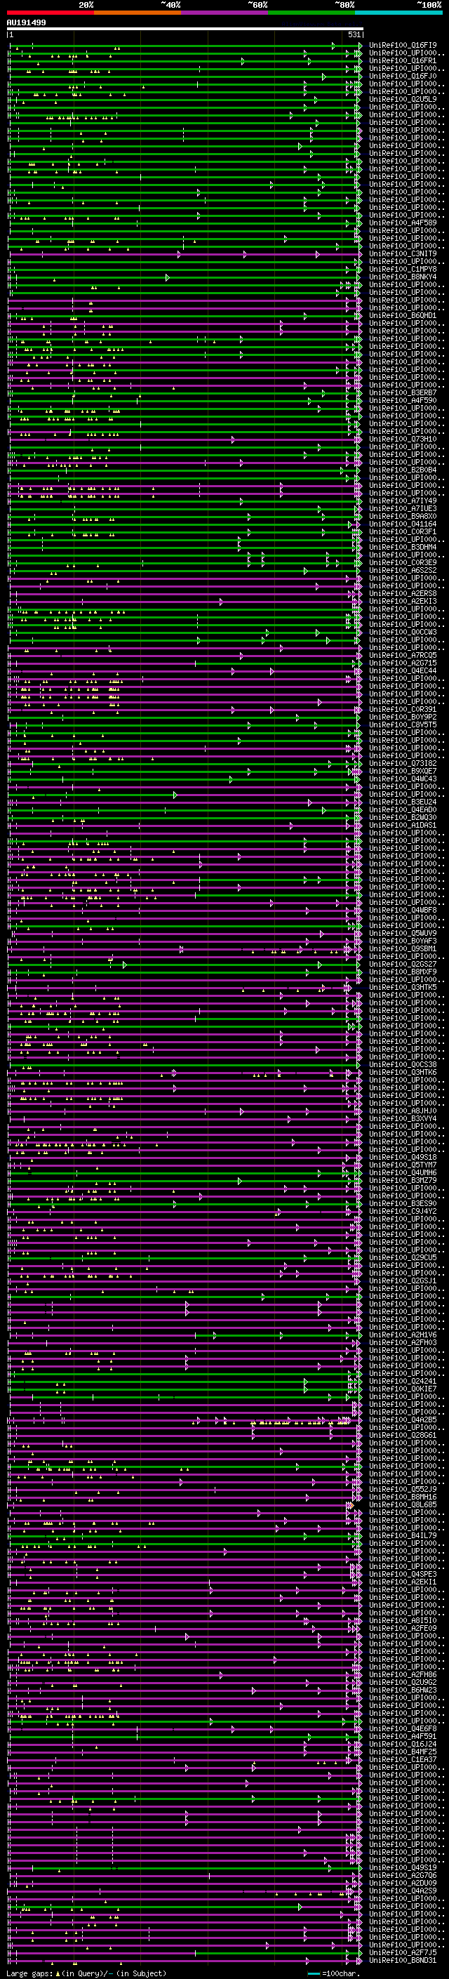Select hit label UniRef100_B8MXF9
Viewport: 449px width, 1979px height.
(x=403, y=972)
